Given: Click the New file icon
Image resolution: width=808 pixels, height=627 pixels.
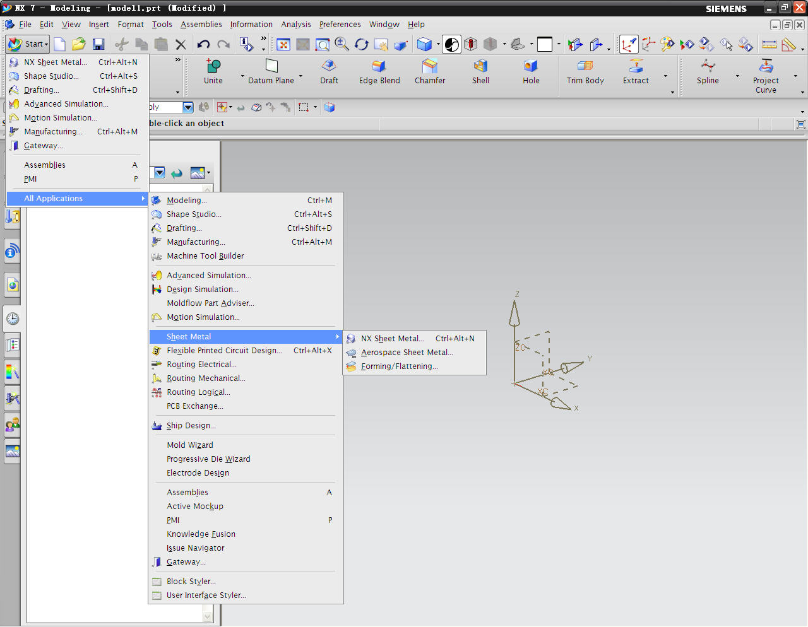Looking at the screenshot, I should point(59,44).
